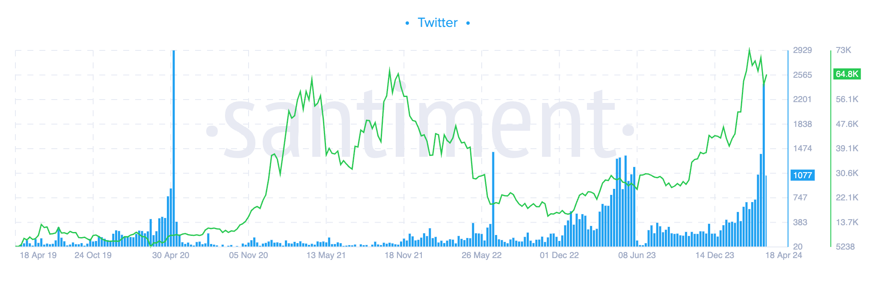Image resolution: width=883 pixels, height=282 pixels.
Task: Click the 14 Dec 23 axis label
Action: [x=714, y=256]
